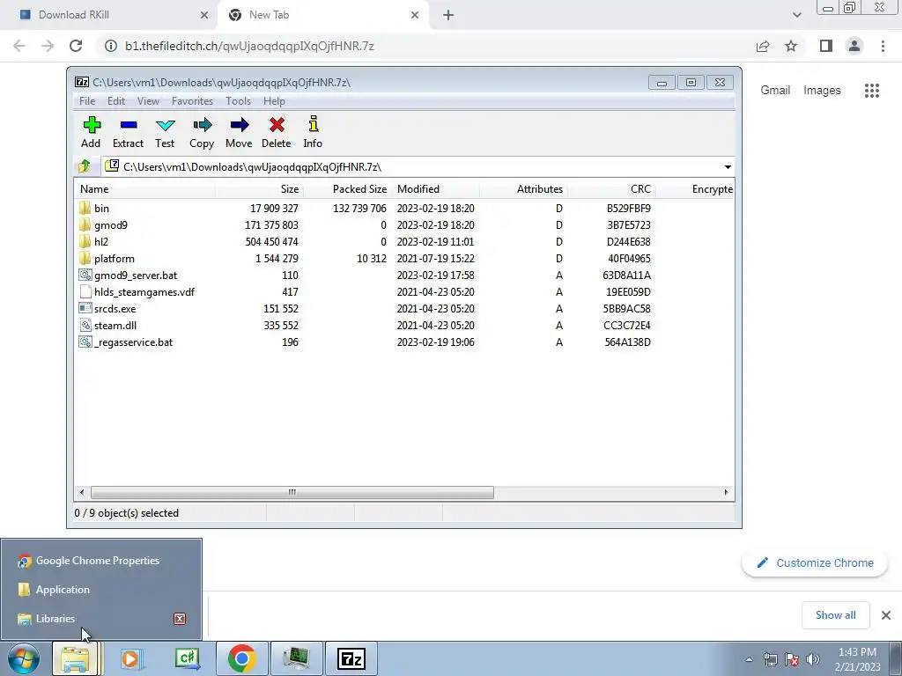
Task: Open archive Info
Action: (313, 132)
